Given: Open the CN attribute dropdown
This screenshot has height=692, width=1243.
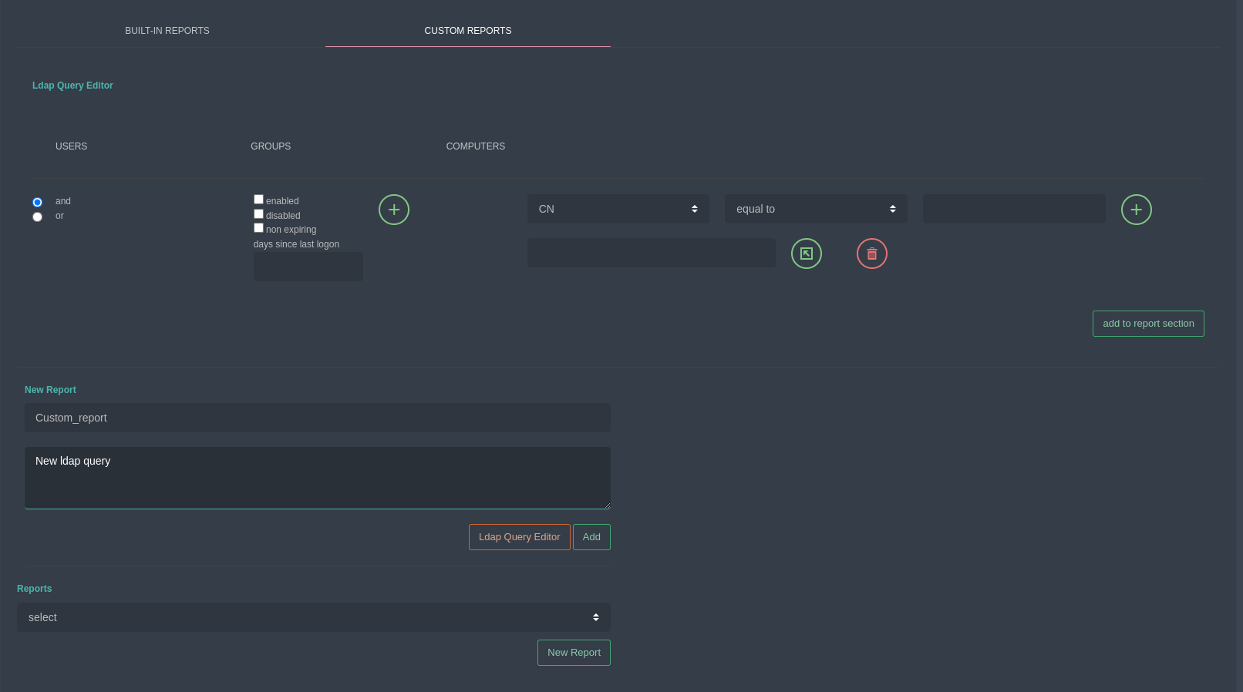Looking at the screenshot, I should point(618,209).
